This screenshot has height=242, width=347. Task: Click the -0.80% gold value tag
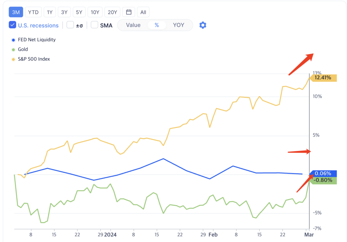(x=323, y=180)
